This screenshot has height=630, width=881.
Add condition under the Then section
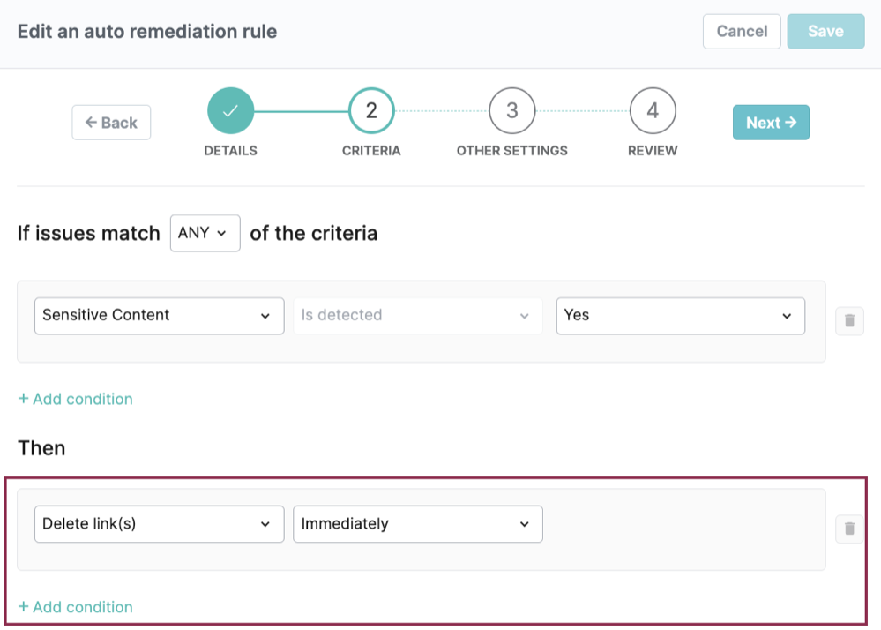pyautogui.click(x=76, y=607)
